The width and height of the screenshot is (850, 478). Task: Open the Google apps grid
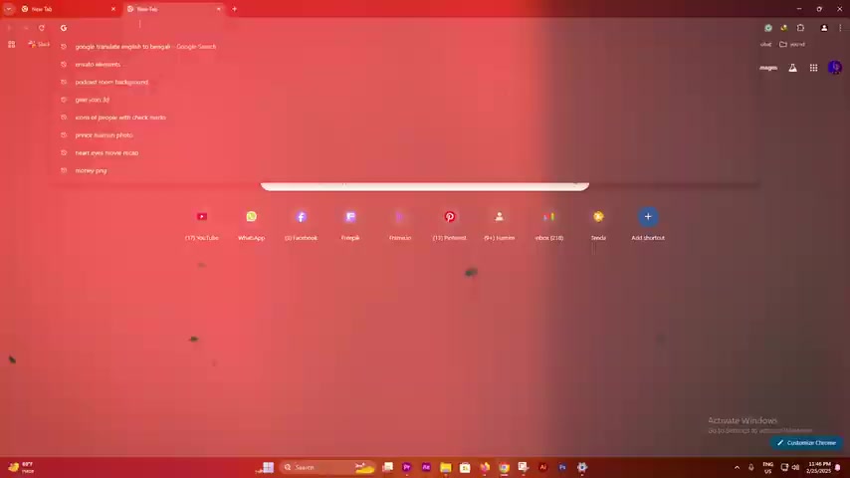tap(814, 68)
